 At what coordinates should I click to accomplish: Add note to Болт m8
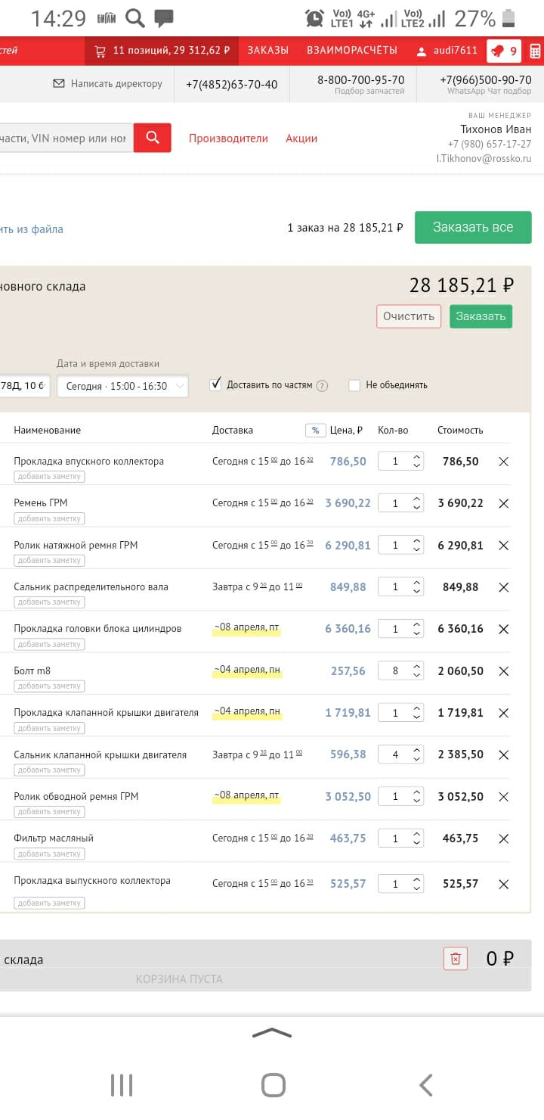tap(49, 686)
